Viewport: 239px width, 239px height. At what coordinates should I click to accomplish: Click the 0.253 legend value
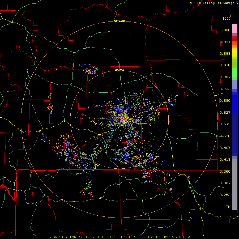(x=225, y=195)
